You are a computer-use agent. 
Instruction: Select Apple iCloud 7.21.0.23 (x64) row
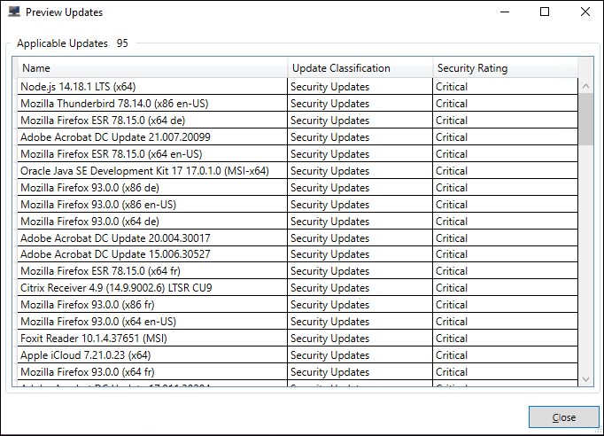pyautogui.click(x=152, y=355)
